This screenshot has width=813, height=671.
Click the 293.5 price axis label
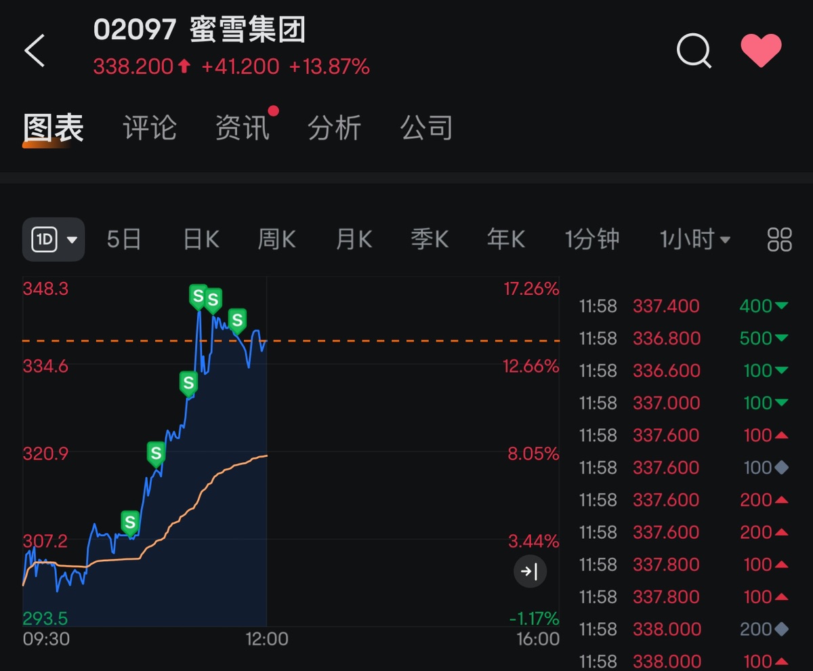(x=45, y=618)
